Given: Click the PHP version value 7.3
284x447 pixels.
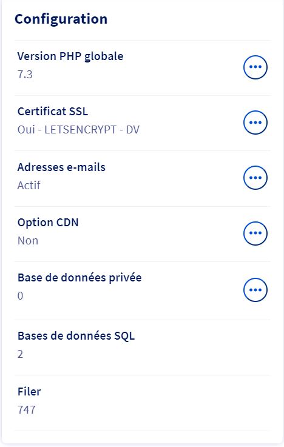Looking at the screenshot, I should click(25, 75).
